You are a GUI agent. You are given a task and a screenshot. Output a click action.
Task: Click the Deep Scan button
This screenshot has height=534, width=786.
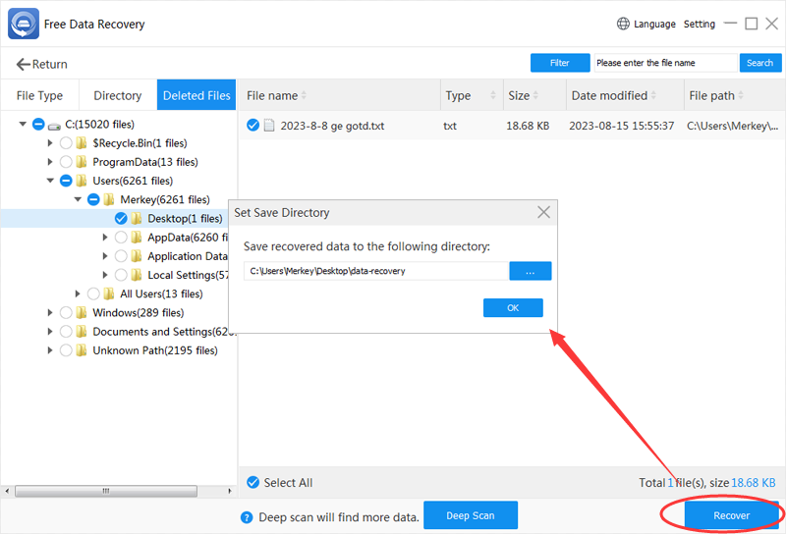[x=470, y=515]
